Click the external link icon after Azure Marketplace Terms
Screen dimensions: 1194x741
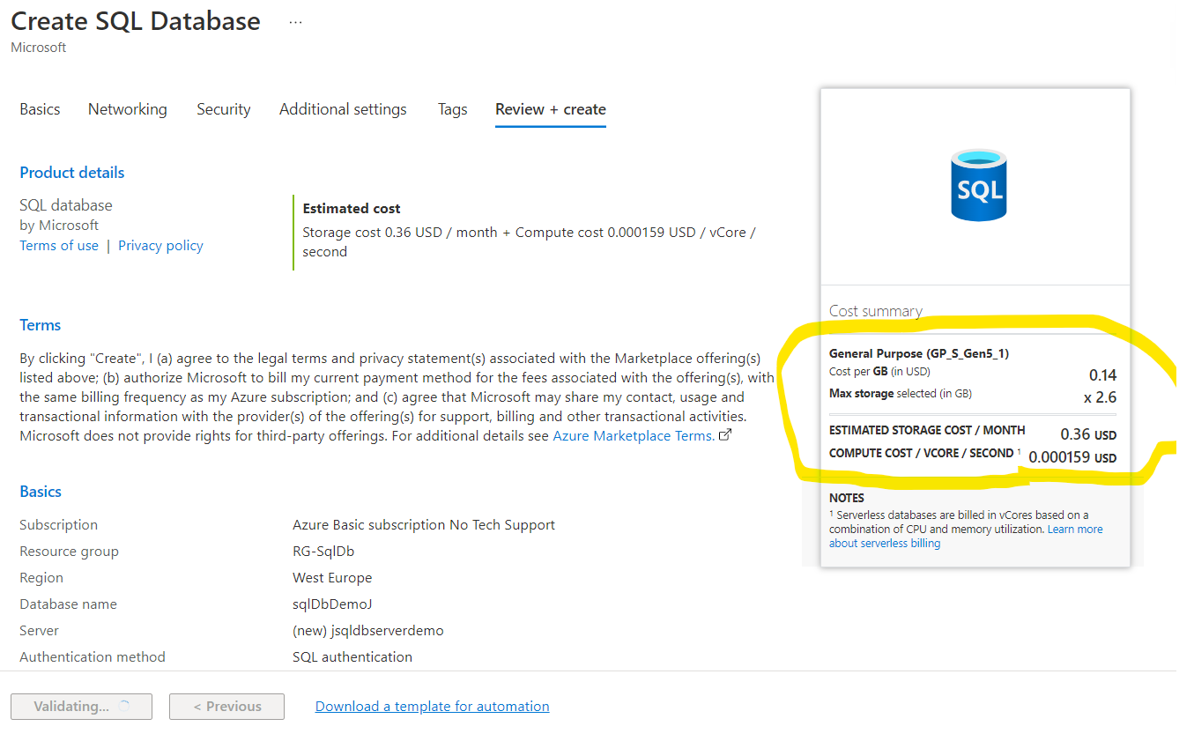pos(725,435)
